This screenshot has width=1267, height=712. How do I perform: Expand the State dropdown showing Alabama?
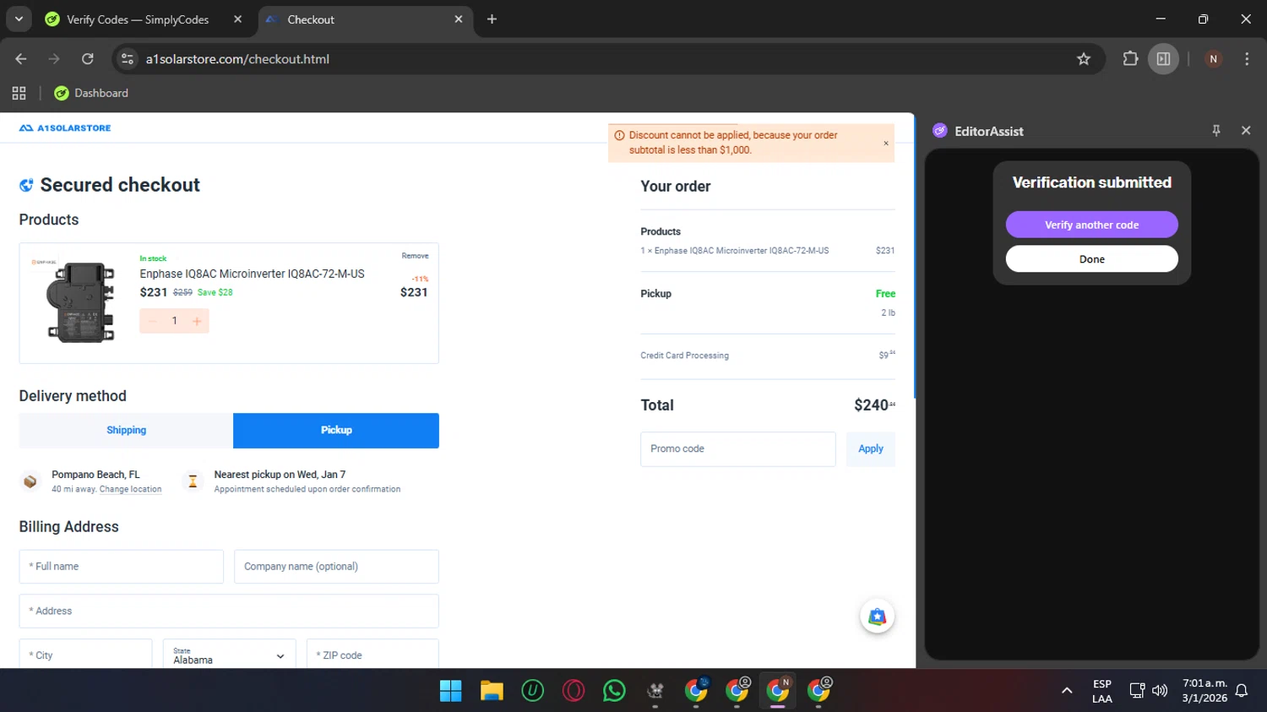tap(229, 655)
